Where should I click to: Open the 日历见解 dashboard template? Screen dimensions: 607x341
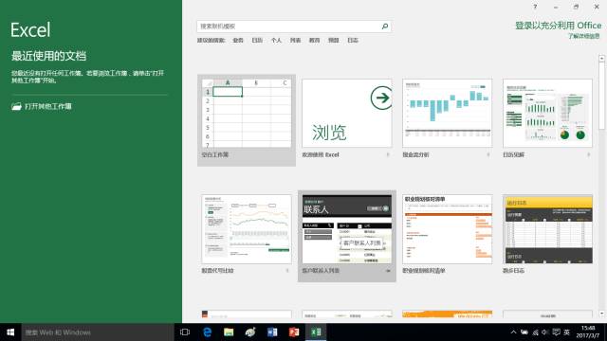click(547, 114)
